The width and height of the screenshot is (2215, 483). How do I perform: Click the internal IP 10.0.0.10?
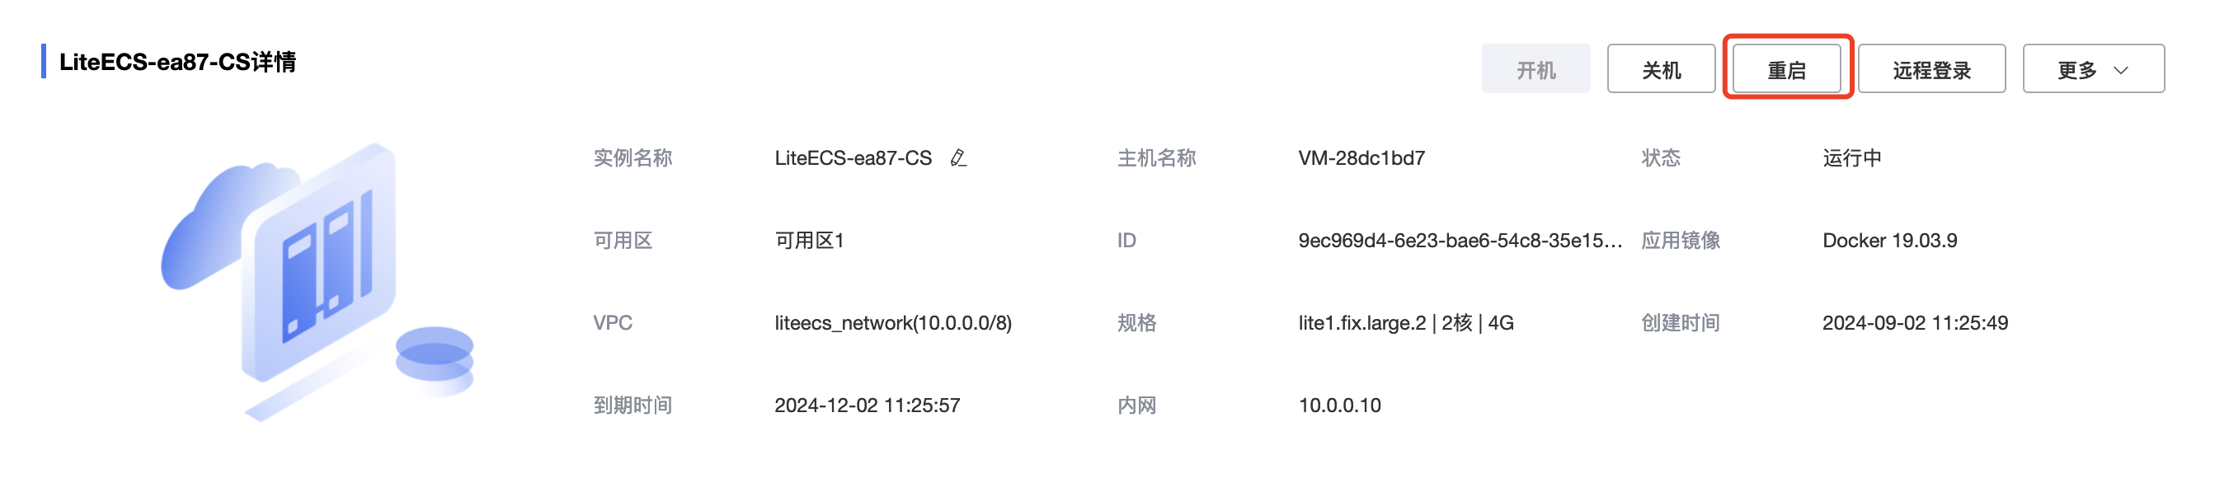(1340, 406)
